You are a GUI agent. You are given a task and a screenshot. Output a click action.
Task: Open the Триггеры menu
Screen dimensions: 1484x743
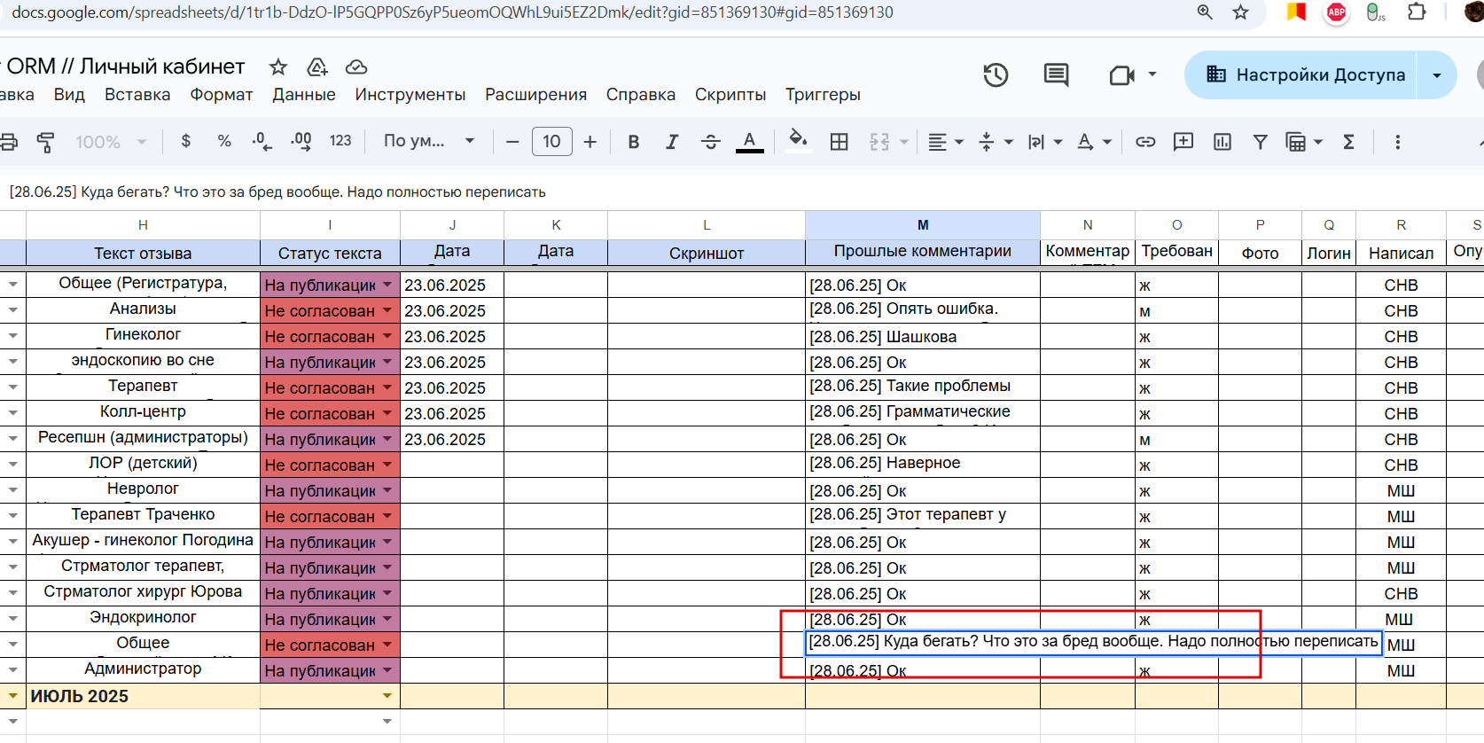click(823, 95)
